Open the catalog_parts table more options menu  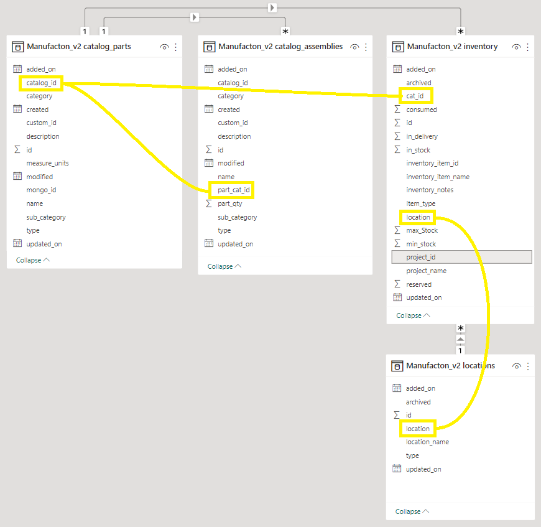[176, 47]
